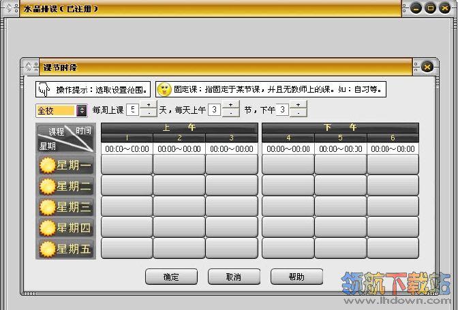Click the 水晶排课 window title icon

(x=9, y=8)
